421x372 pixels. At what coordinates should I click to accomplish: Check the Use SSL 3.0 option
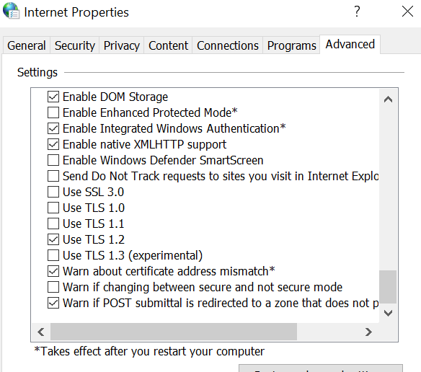pos(53,192)
